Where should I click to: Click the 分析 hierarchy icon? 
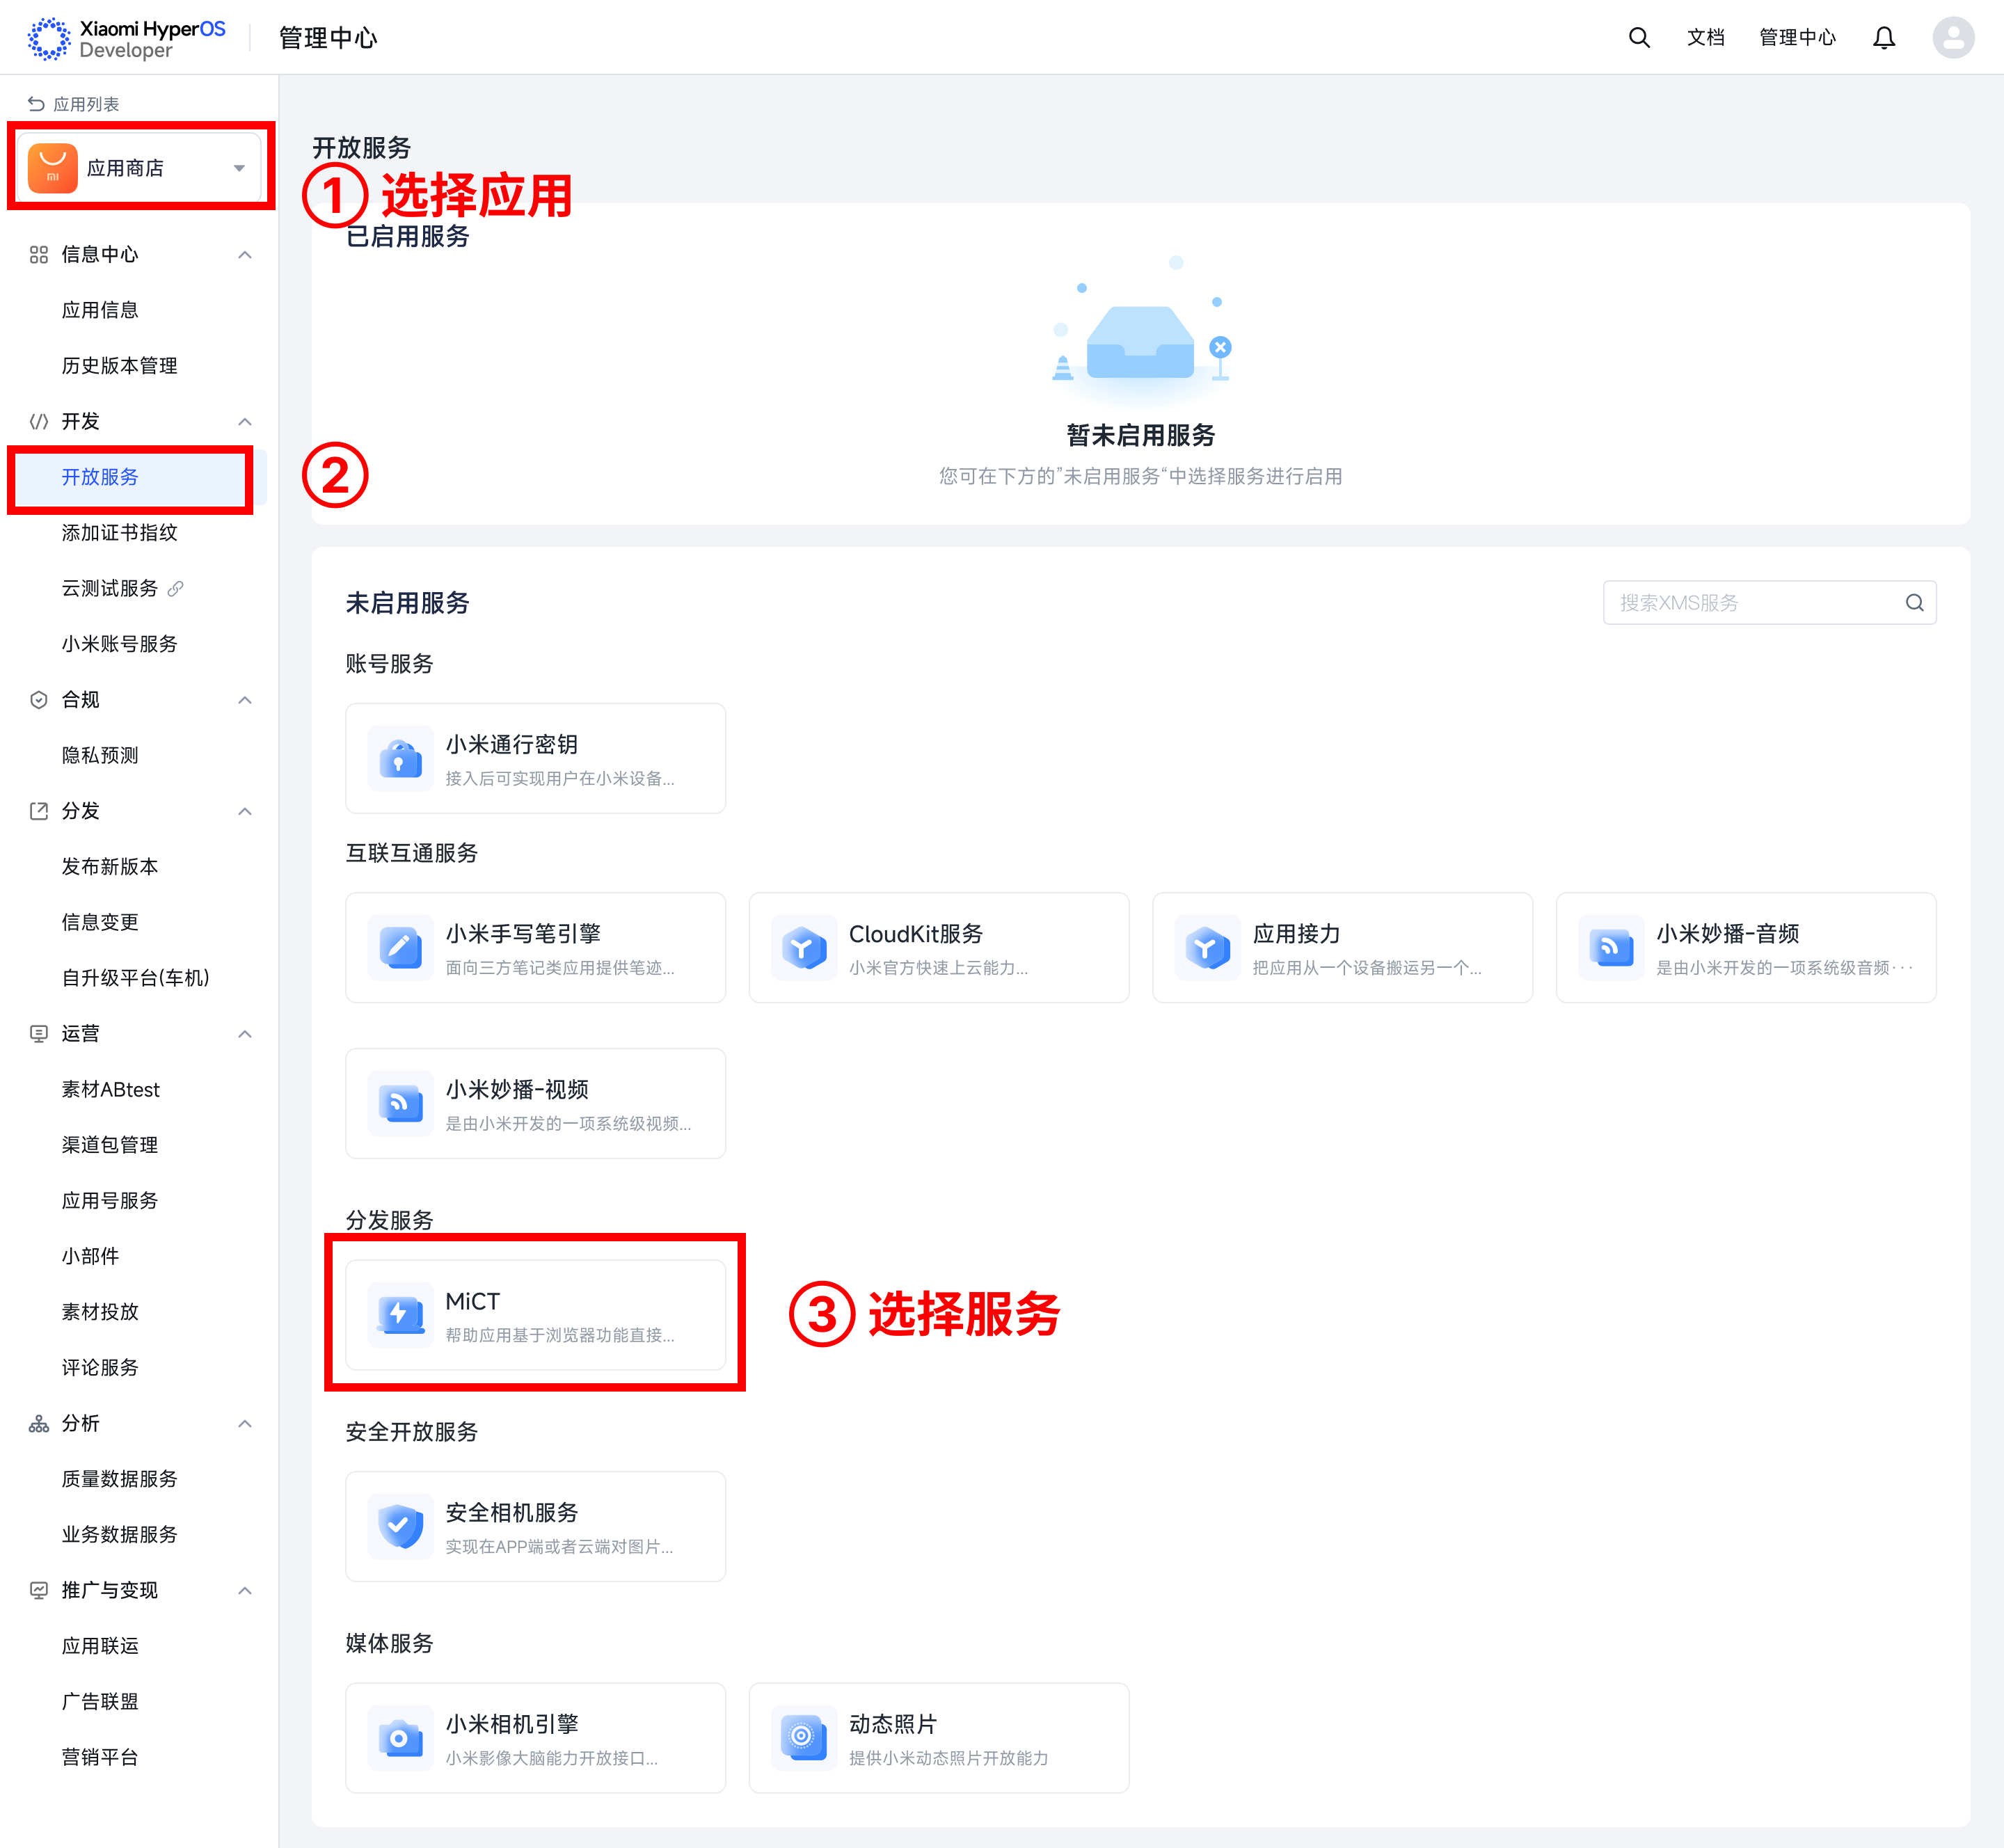[x=39, y=1424]
